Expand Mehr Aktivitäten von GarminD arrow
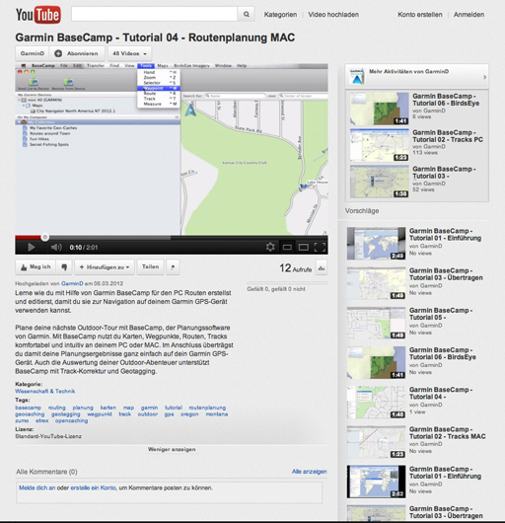505x523 pixels. tap(484, 77)
